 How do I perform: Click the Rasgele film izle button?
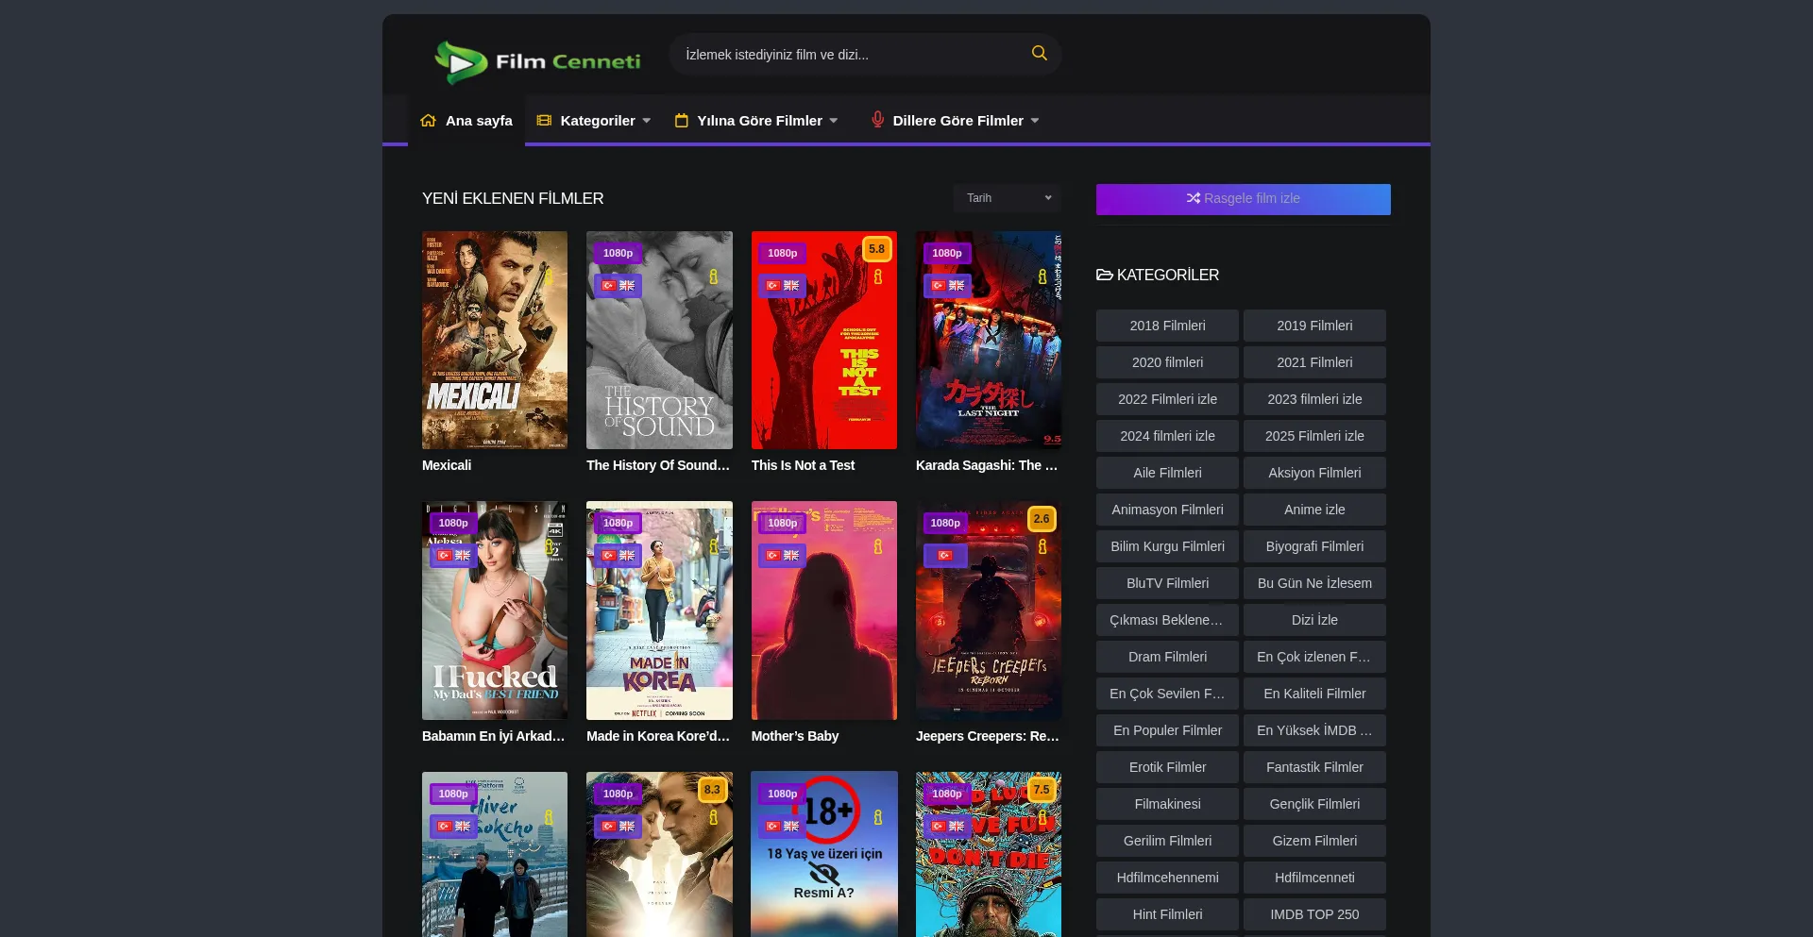pyautogui.click(x=1243, y=199)
